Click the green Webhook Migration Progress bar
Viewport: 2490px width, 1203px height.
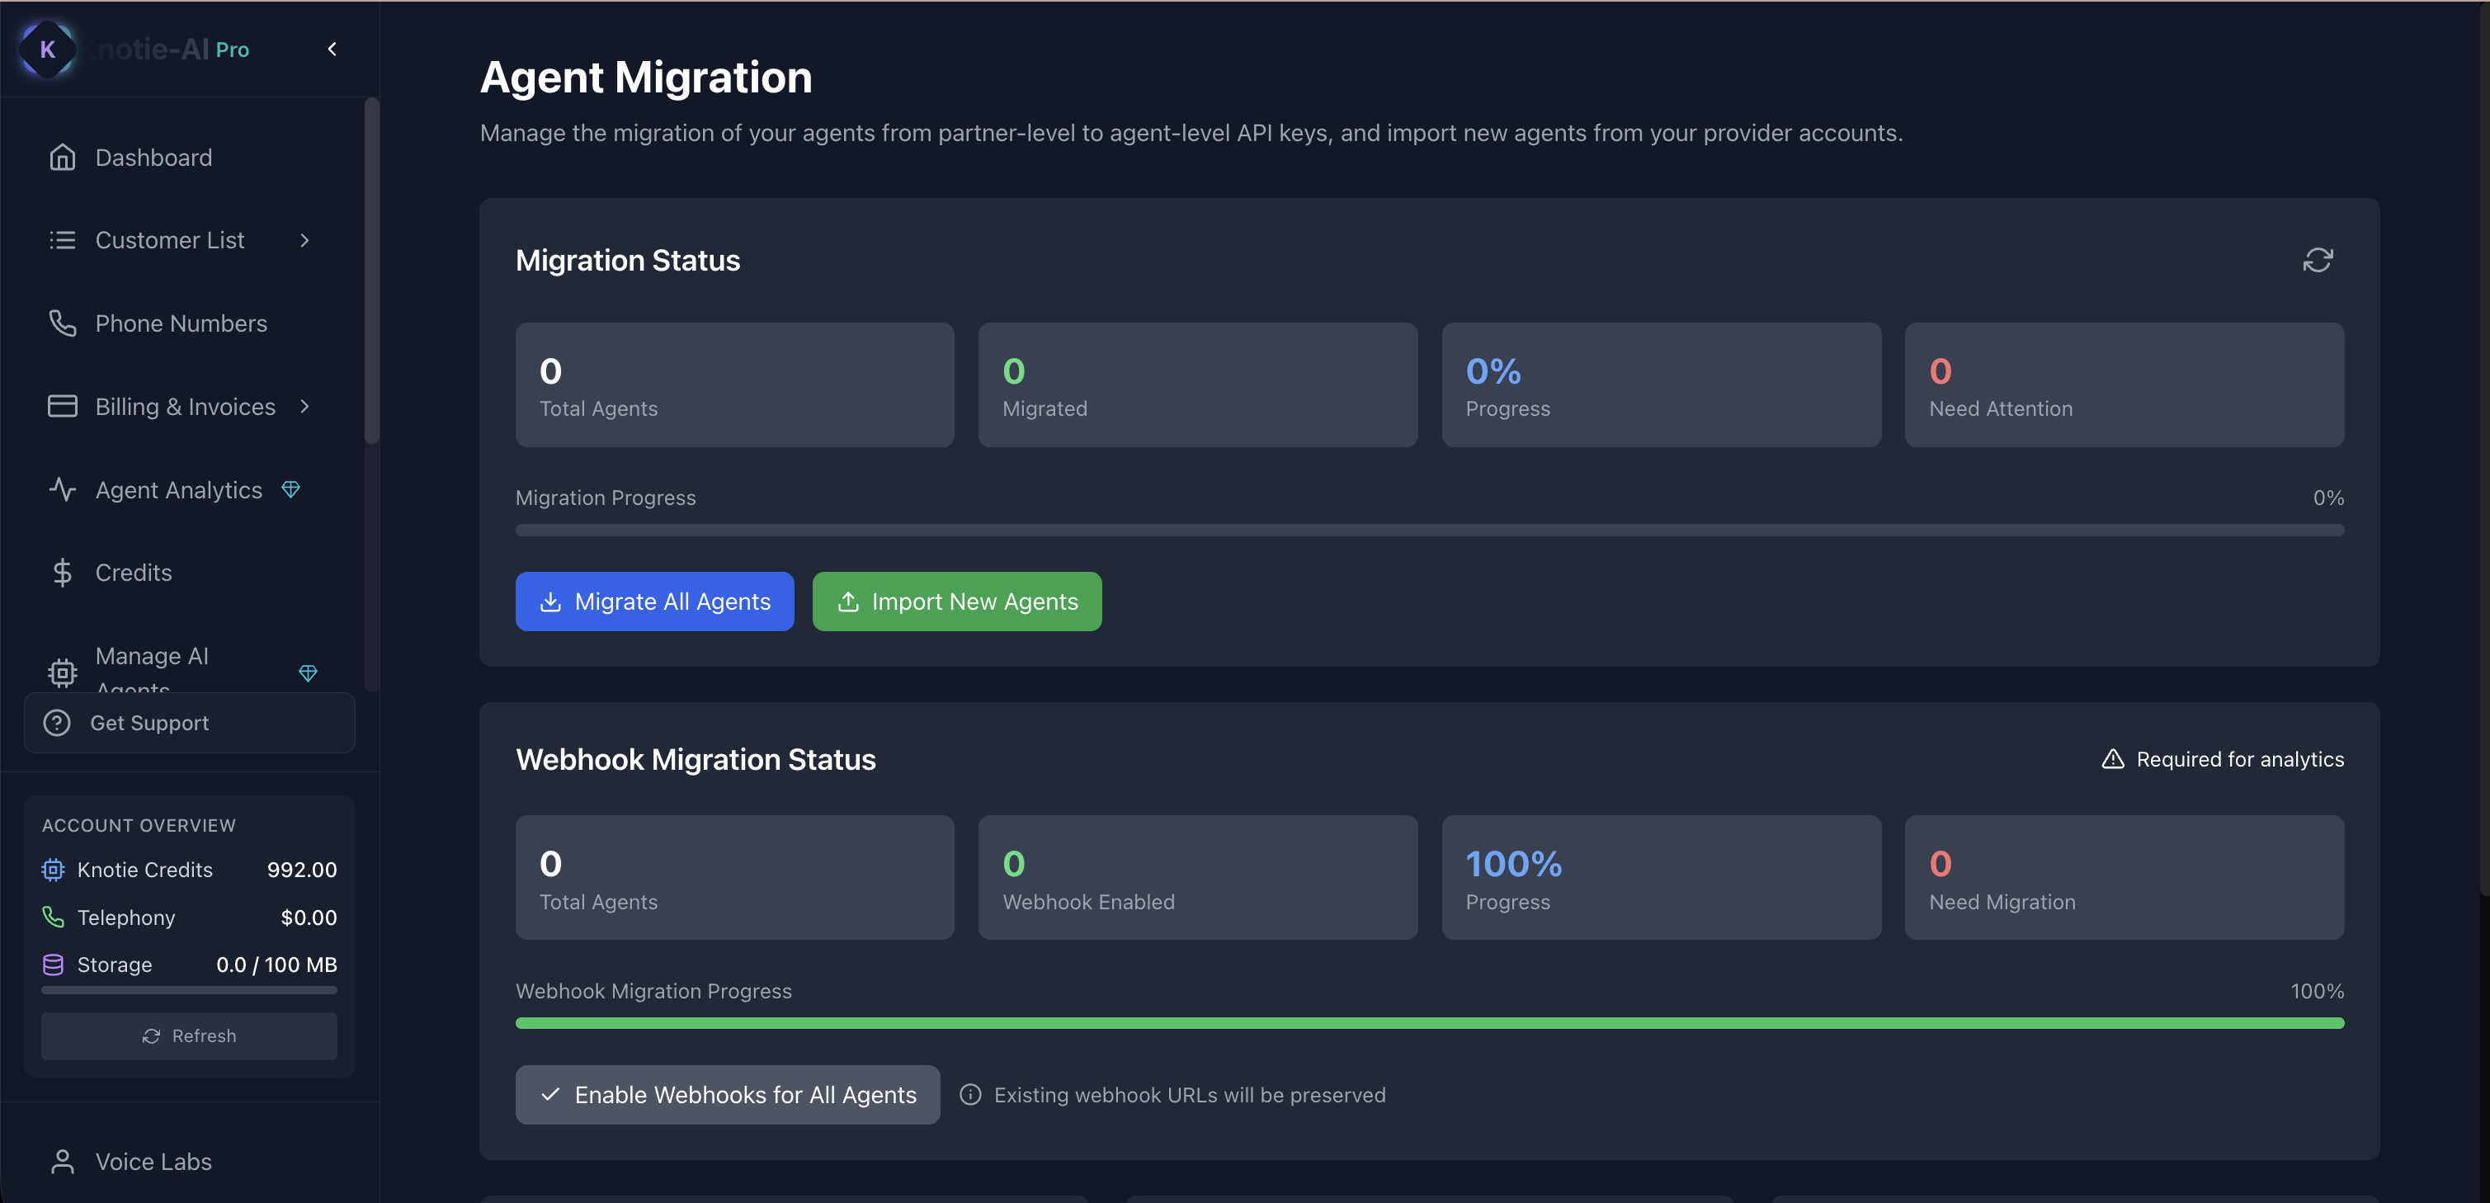pos(1429,1023)
